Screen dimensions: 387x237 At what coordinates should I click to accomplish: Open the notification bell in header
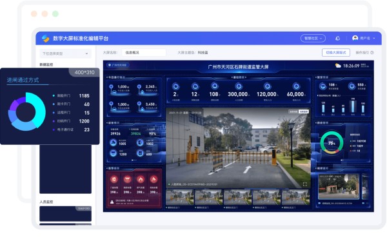(337, 39)
